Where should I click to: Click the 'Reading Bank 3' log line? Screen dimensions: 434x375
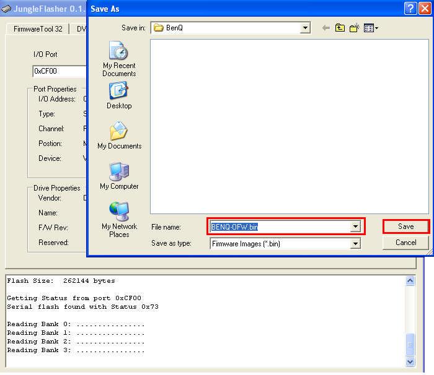coord(76,350)
